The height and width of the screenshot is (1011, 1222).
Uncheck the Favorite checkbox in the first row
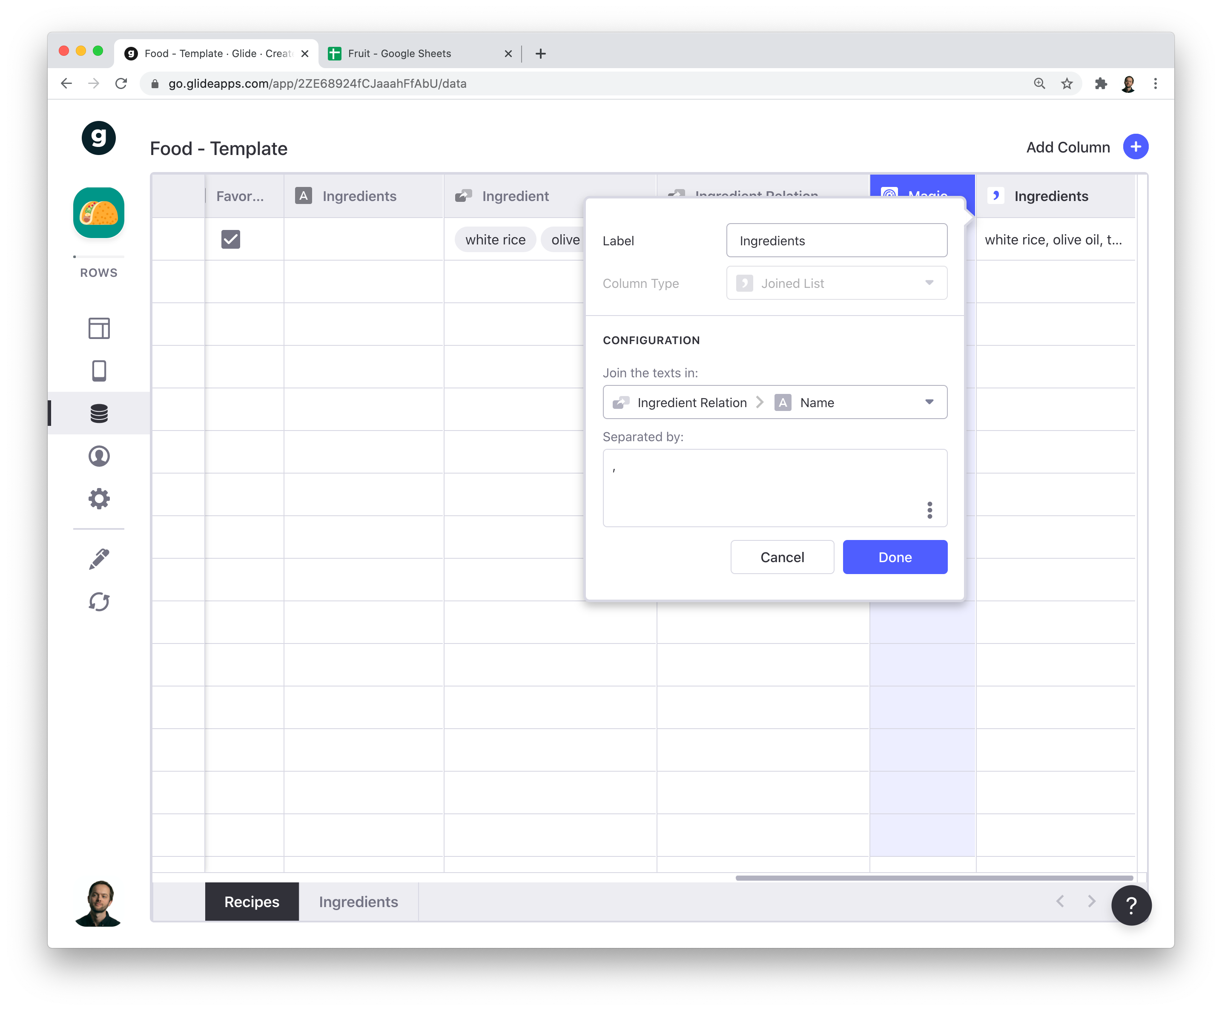[230, 238]
